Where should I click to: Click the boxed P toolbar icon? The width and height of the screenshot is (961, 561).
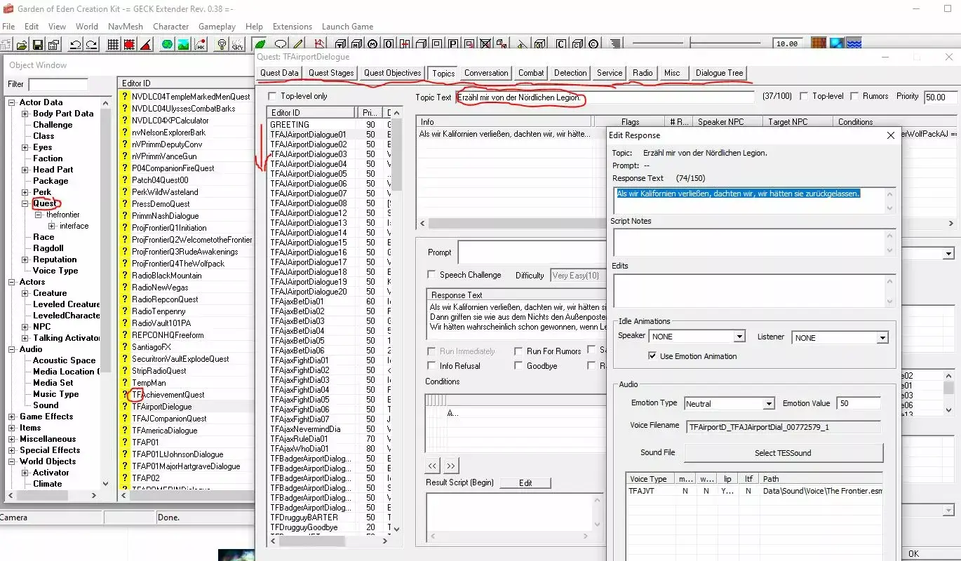pos(453,44)
